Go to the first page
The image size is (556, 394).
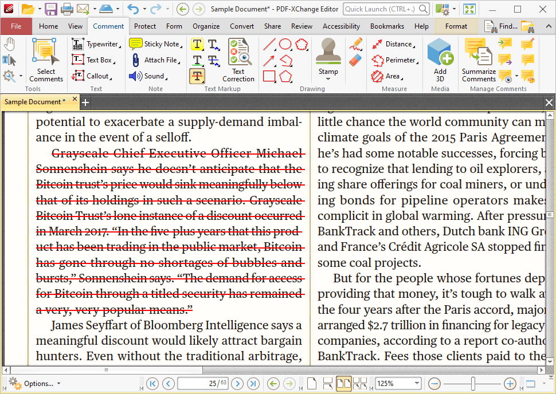click(152, 383)
